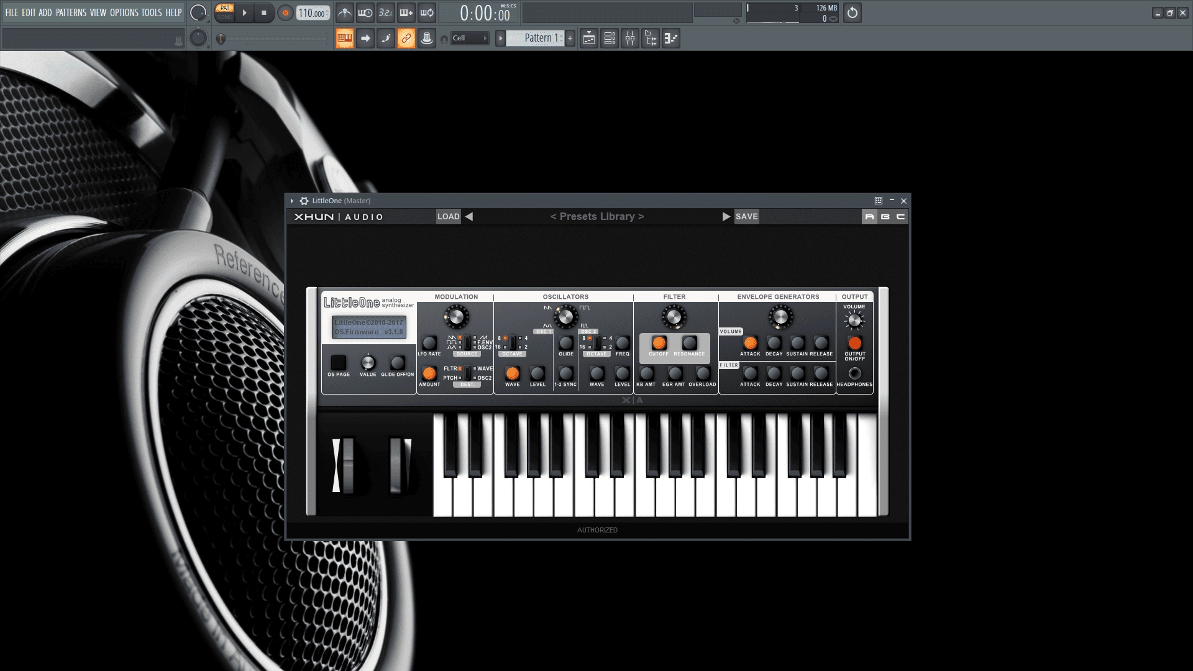Open the VIEW menu
Viewport: 1193px width, 671px height.
pos(98,12)
